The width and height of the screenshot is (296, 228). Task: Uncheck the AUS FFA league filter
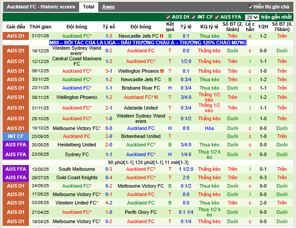(x=217, y=17)
